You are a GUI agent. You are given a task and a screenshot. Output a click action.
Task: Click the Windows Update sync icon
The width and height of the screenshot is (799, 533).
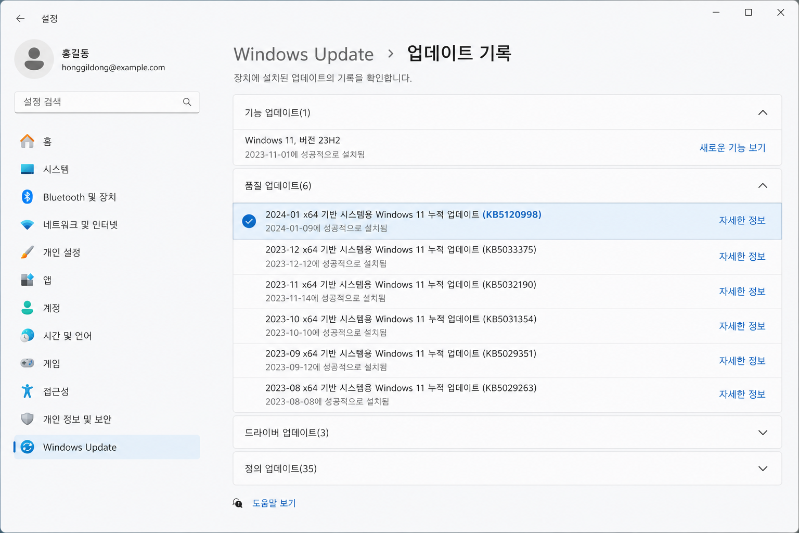(x=28, y=447)
